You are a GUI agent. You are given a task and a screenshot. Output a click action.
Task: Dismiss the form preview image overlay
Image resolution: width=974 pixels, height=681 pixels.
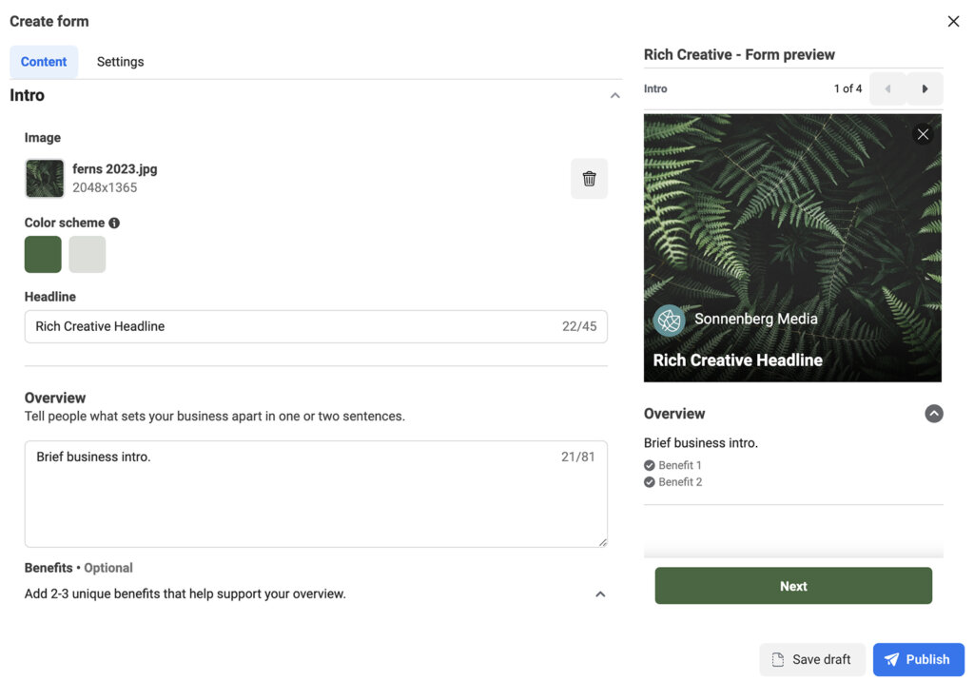tap(923, 134)
